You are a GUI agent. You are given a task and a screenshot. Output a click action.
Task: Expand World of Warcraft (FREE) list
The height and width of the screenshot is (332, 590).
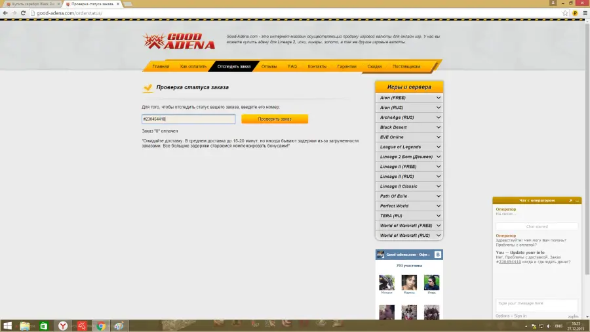409,226
